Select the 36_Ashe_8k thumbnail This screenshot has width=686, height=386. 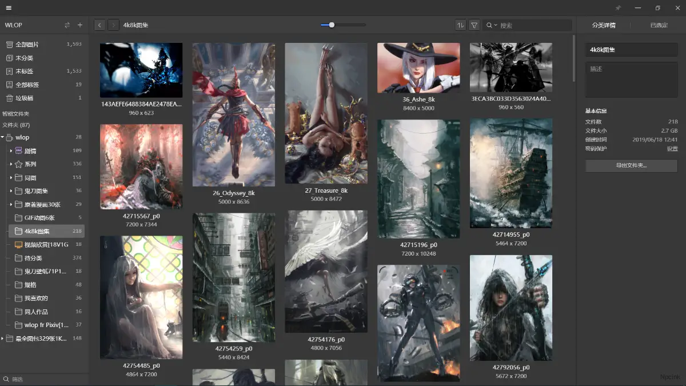click(418, 67)
